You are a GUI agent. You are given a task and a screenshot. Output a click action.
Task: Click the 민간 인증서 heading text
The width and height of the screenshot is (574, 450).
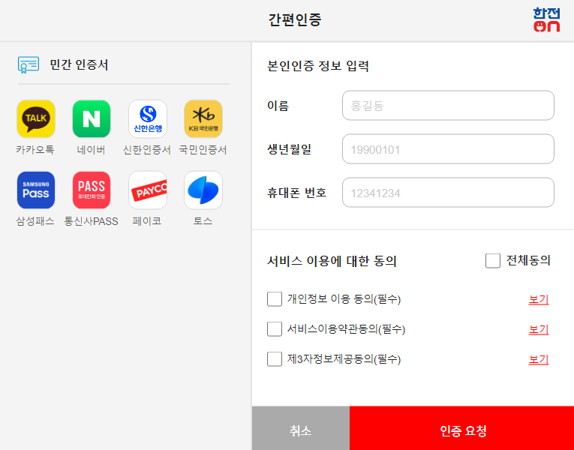pos(79,64)
